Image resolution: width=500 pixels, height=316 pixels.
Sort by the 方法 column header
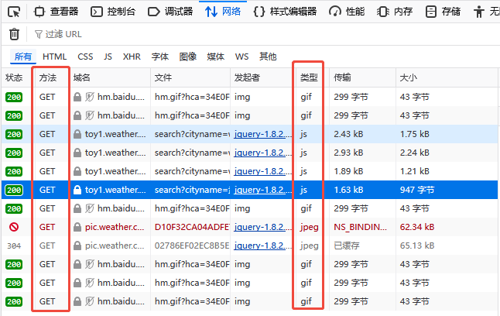[x=48, y=77]
